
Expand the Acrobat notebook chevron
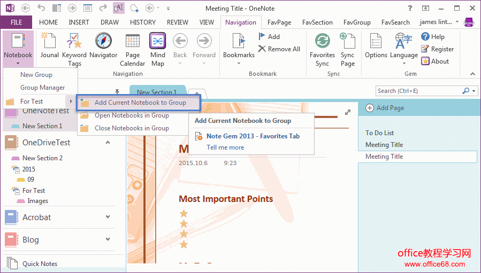click(108, 217)
